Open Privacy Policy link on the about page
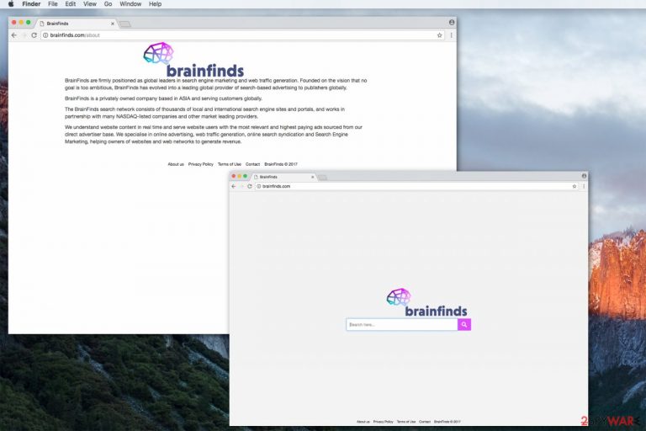This screenshot has width=646, height=431. click(201, 164)
